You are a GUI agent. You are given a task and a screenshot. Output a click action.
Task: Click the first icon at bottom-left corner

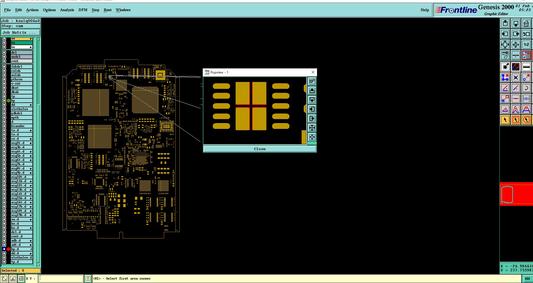tap(5, 278)
